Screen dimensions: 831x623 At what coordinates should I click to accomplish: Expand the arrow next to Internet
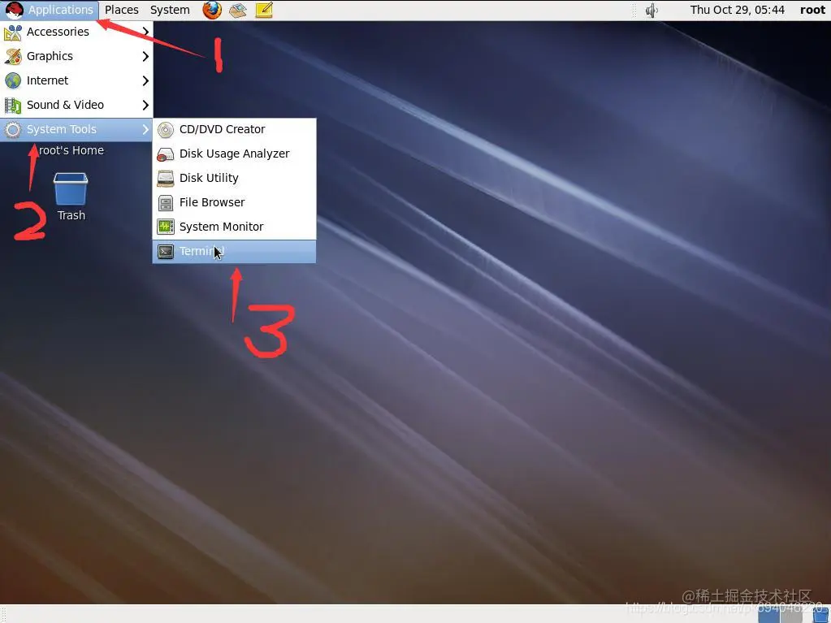(x=145, y=80)
